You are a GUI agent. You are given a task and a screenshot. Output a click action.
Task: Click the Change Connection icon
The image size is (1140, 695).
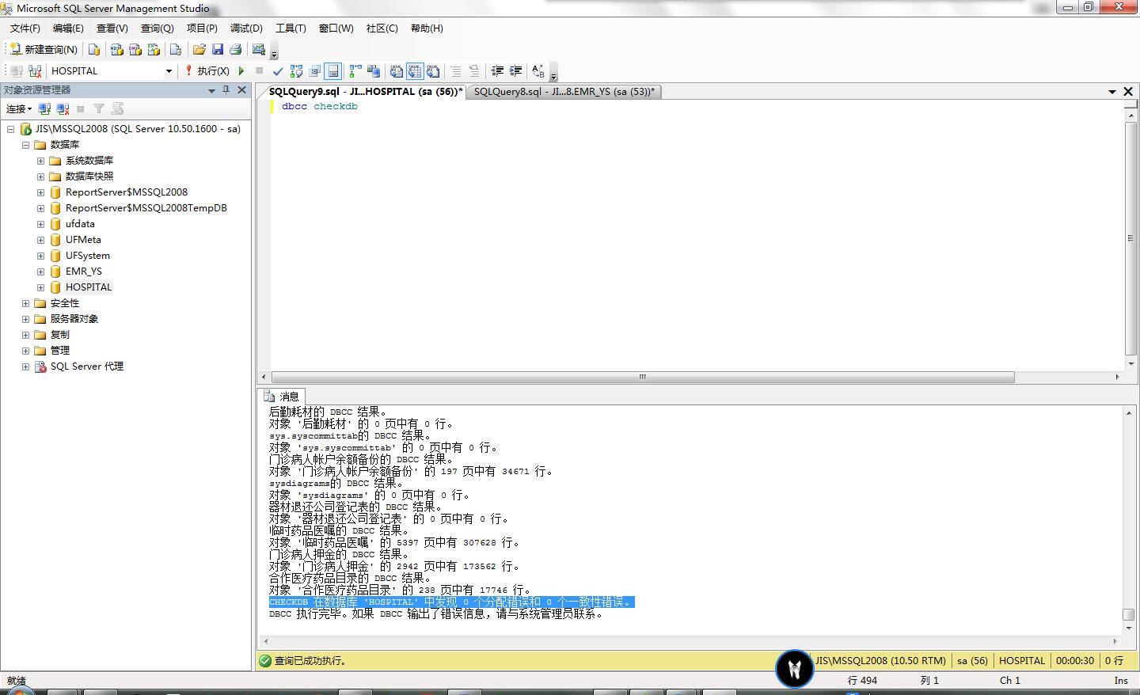click(35, 71)
